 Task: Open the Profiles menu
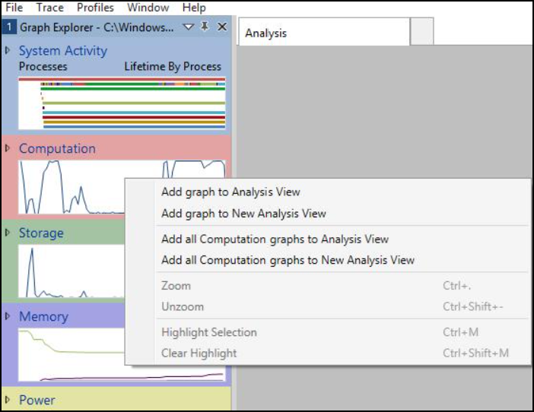click(95, 8)
